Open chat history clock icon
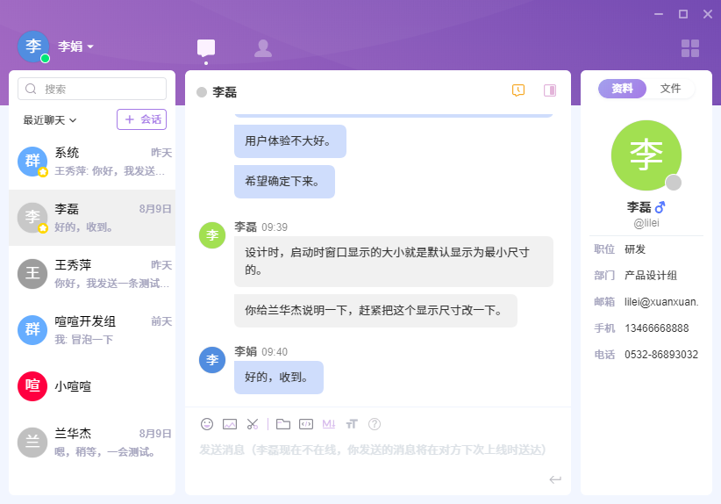 pyautogui.click(x=518, y=90)
